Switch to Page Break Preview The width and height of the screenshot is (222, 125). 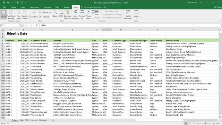(11, 15)
